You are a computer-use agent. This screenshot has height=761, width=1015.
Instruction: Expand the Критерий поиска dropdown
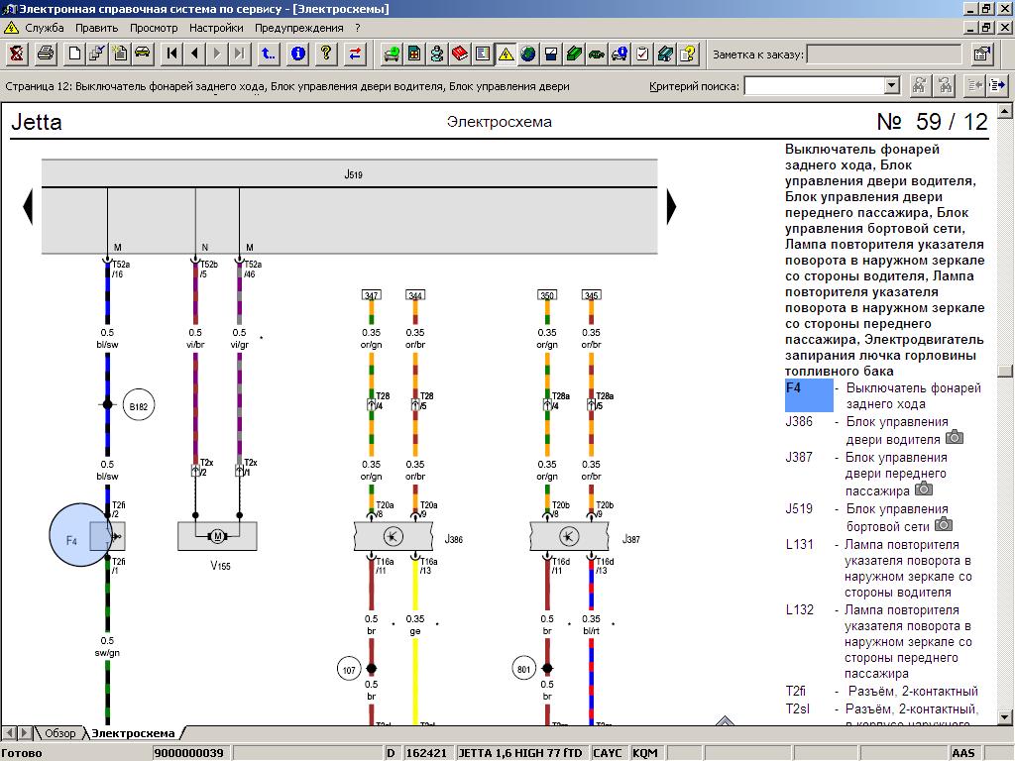point(891,85)
